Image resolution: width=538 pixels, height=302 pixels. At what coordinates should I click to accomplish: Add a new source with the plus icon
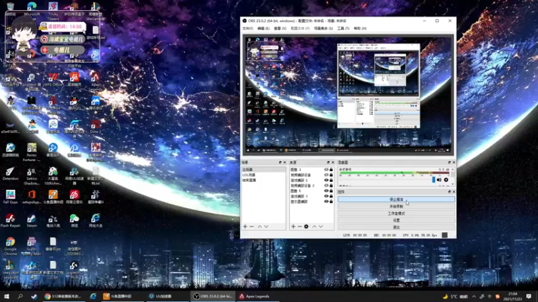pos(293,226)
